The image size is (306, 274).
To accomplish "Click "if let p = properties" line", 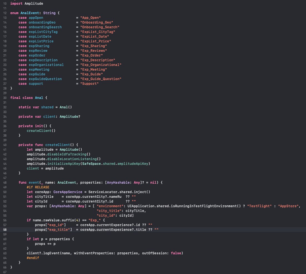I will pyautogui.click(x=50, y=239).
